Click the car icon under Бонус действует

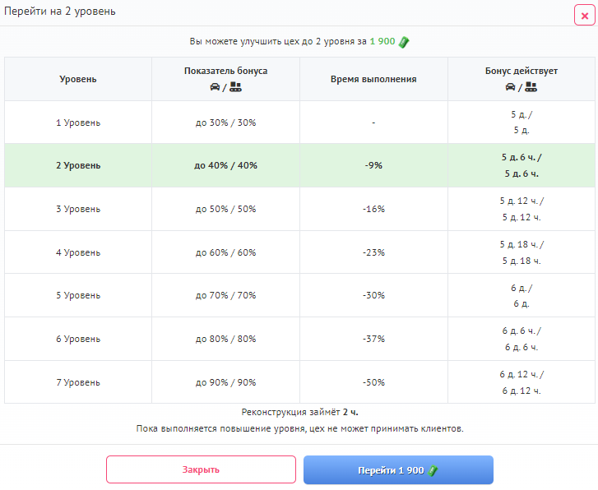(511, 87)
